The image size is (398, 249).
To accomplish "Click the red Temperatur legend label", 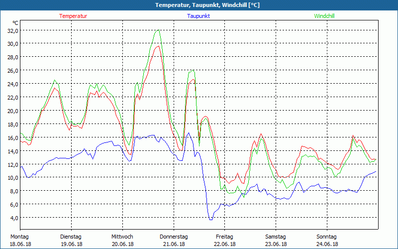I will [73, 16].
